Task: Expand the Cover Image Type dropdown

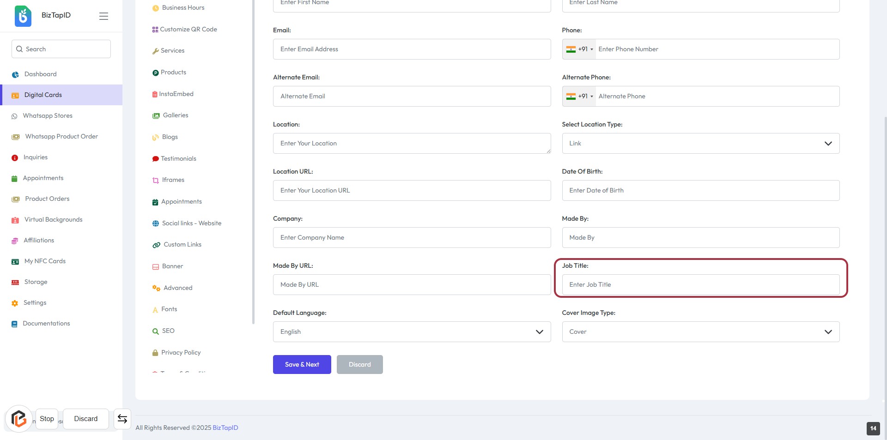Action: click(700, 332)
